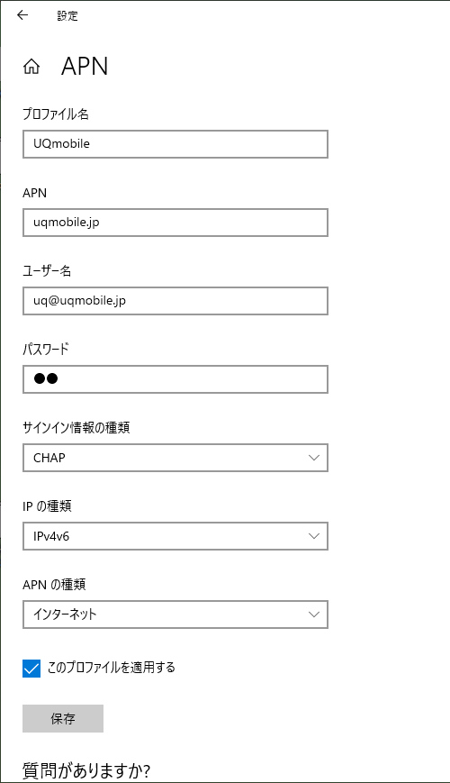Focus the プロファイル名 field containing UQmobile
This screenshot has width=450, height=783.
[x=175, y=144]
